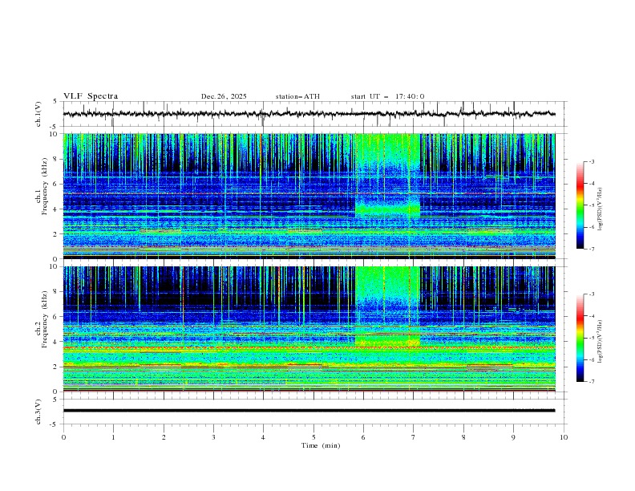This screenshot has height=491, width=635.
Task: Click the "ch.1(V)" waveform axis label
Action: tap(38, 114)
